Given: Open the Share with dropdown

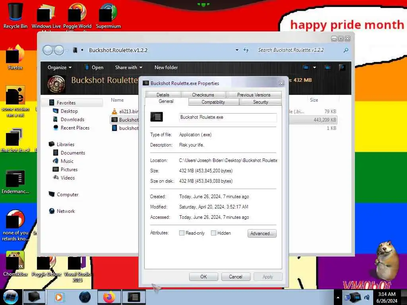Looking at the screenshot, I should click(x=129, y=68).
